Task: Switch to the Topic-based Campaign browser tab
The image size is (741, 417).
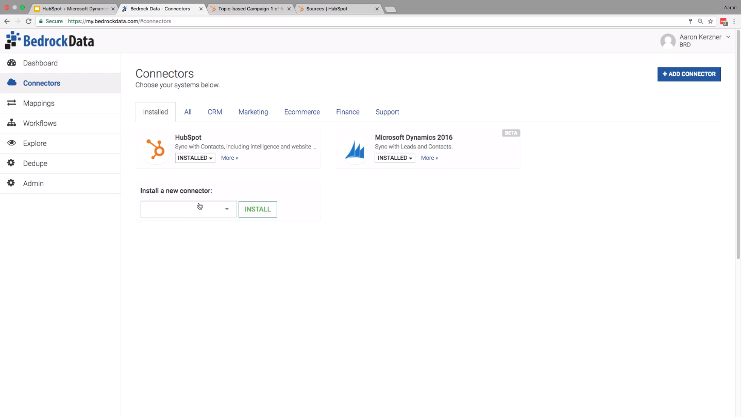Action: click(x=250, y=9)
